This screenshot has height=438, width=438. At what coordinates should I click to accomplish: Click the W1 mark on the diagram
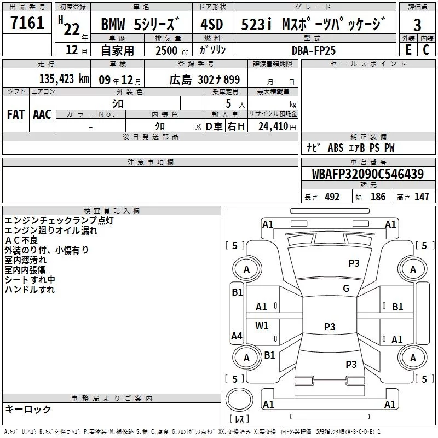click(x=262, y=325)
